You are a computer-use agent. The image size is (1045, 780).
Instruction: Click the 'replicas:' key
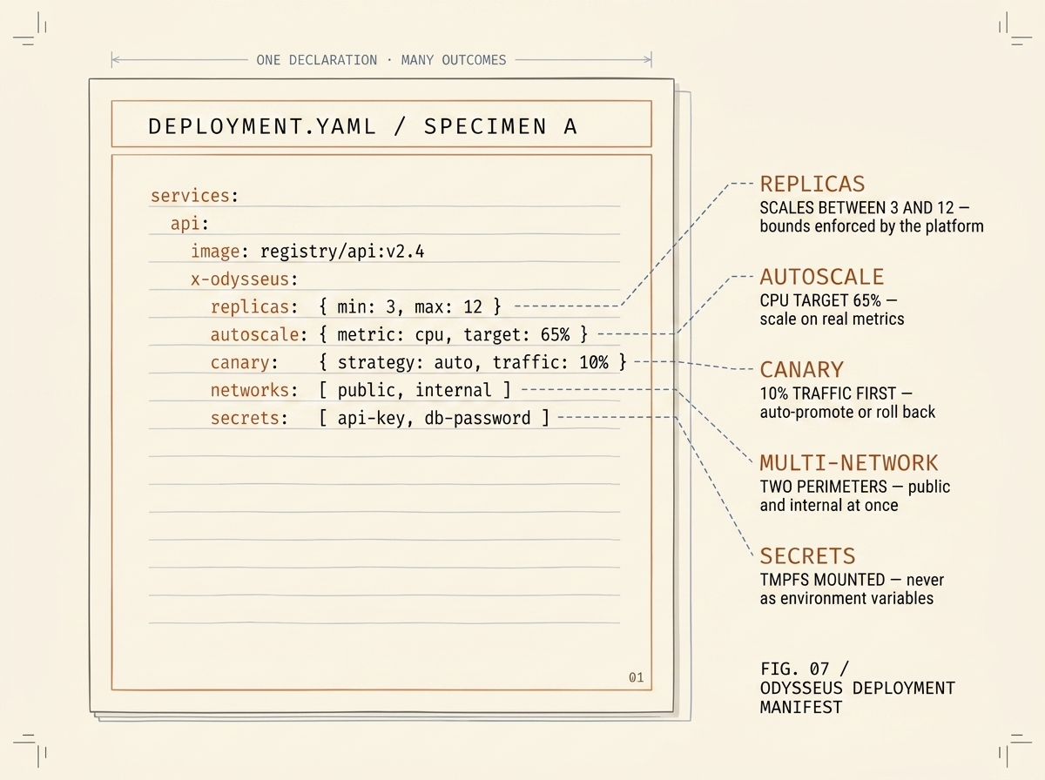click(x=254, y=307)
